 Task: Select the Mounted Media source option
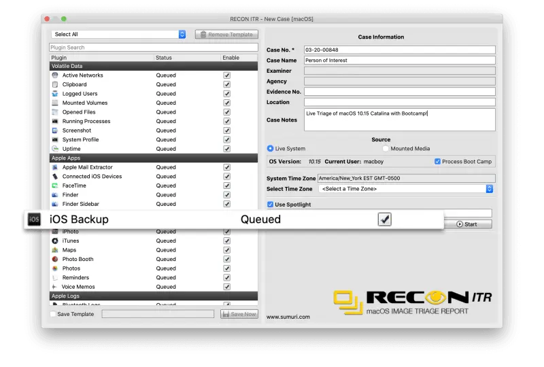(x=386, y=148)
